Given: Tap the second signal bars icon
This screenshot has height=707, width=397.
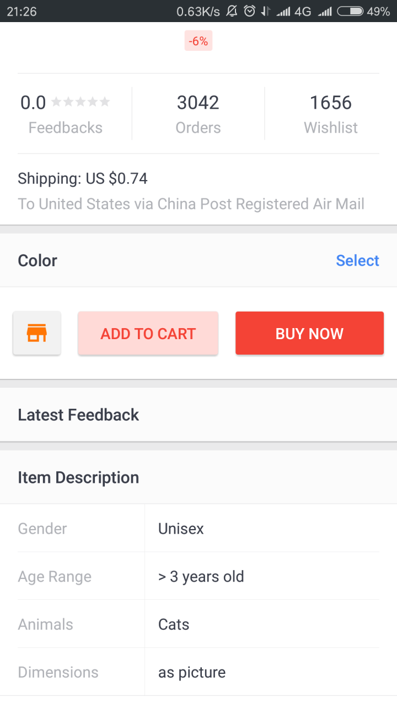Looking at the screenshot, I should coord(325,11).
